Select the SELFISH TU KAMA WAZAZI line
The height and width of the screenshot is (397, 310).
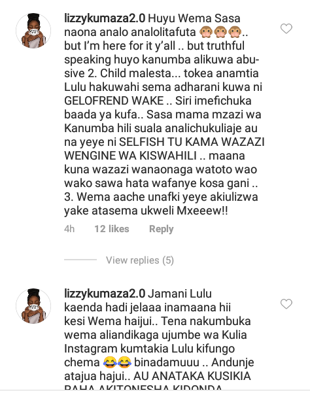(x=192, y=142)
